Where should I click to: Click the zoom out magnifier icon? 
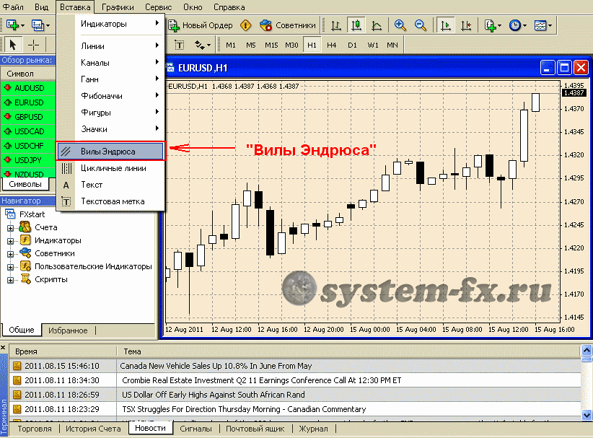pos(420,25)
